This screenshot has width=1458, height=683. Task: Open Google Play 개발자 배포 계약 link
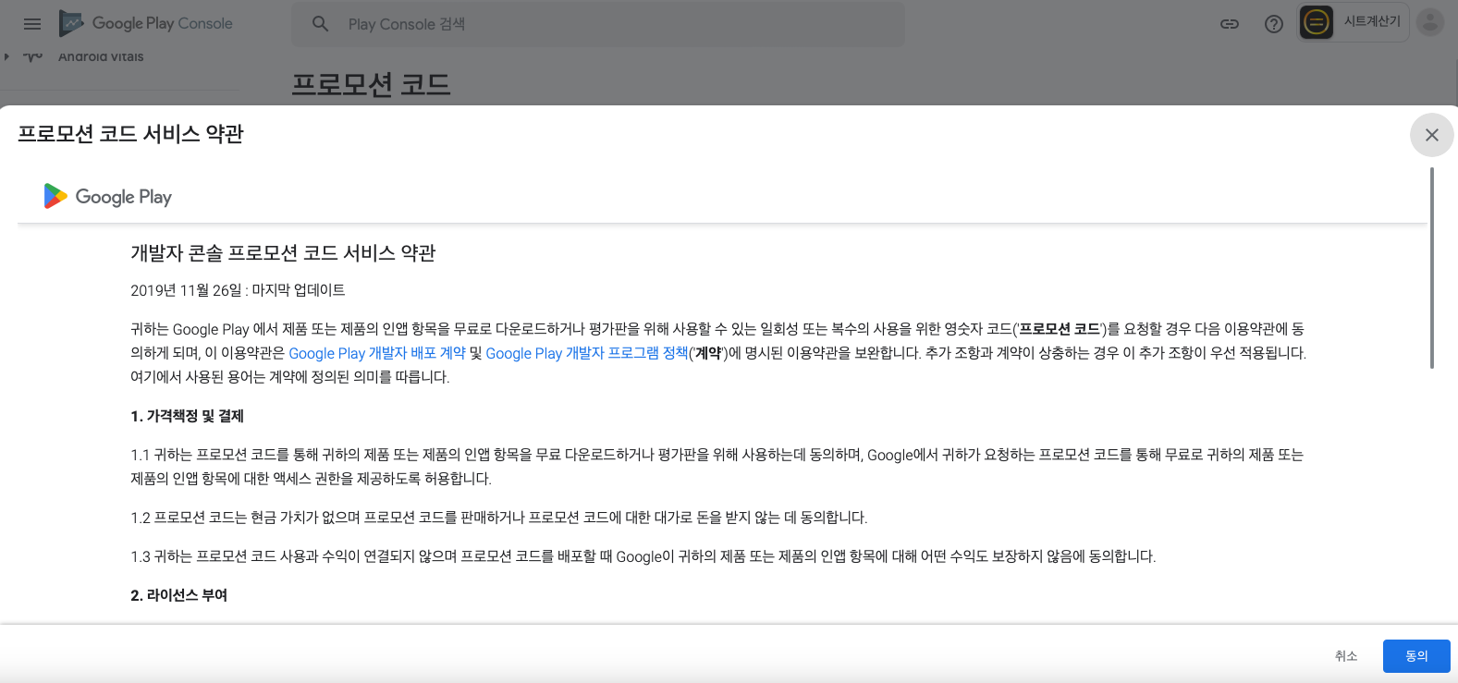point(377,353)
